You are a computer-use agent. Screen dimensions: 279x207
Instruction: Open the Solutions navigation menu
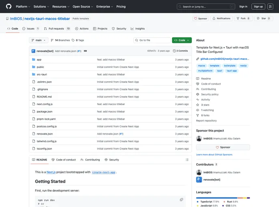[41, 6]
